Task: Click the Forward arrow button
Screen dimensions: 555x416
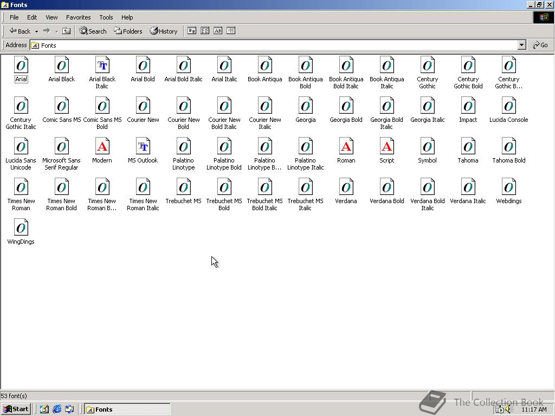Action: click(47, 31)
